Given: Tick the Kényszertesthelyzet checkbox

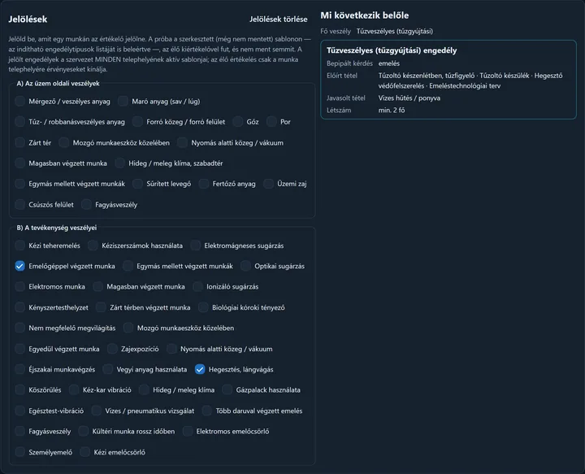Looking at the screenshot, I should pos(19,307).
